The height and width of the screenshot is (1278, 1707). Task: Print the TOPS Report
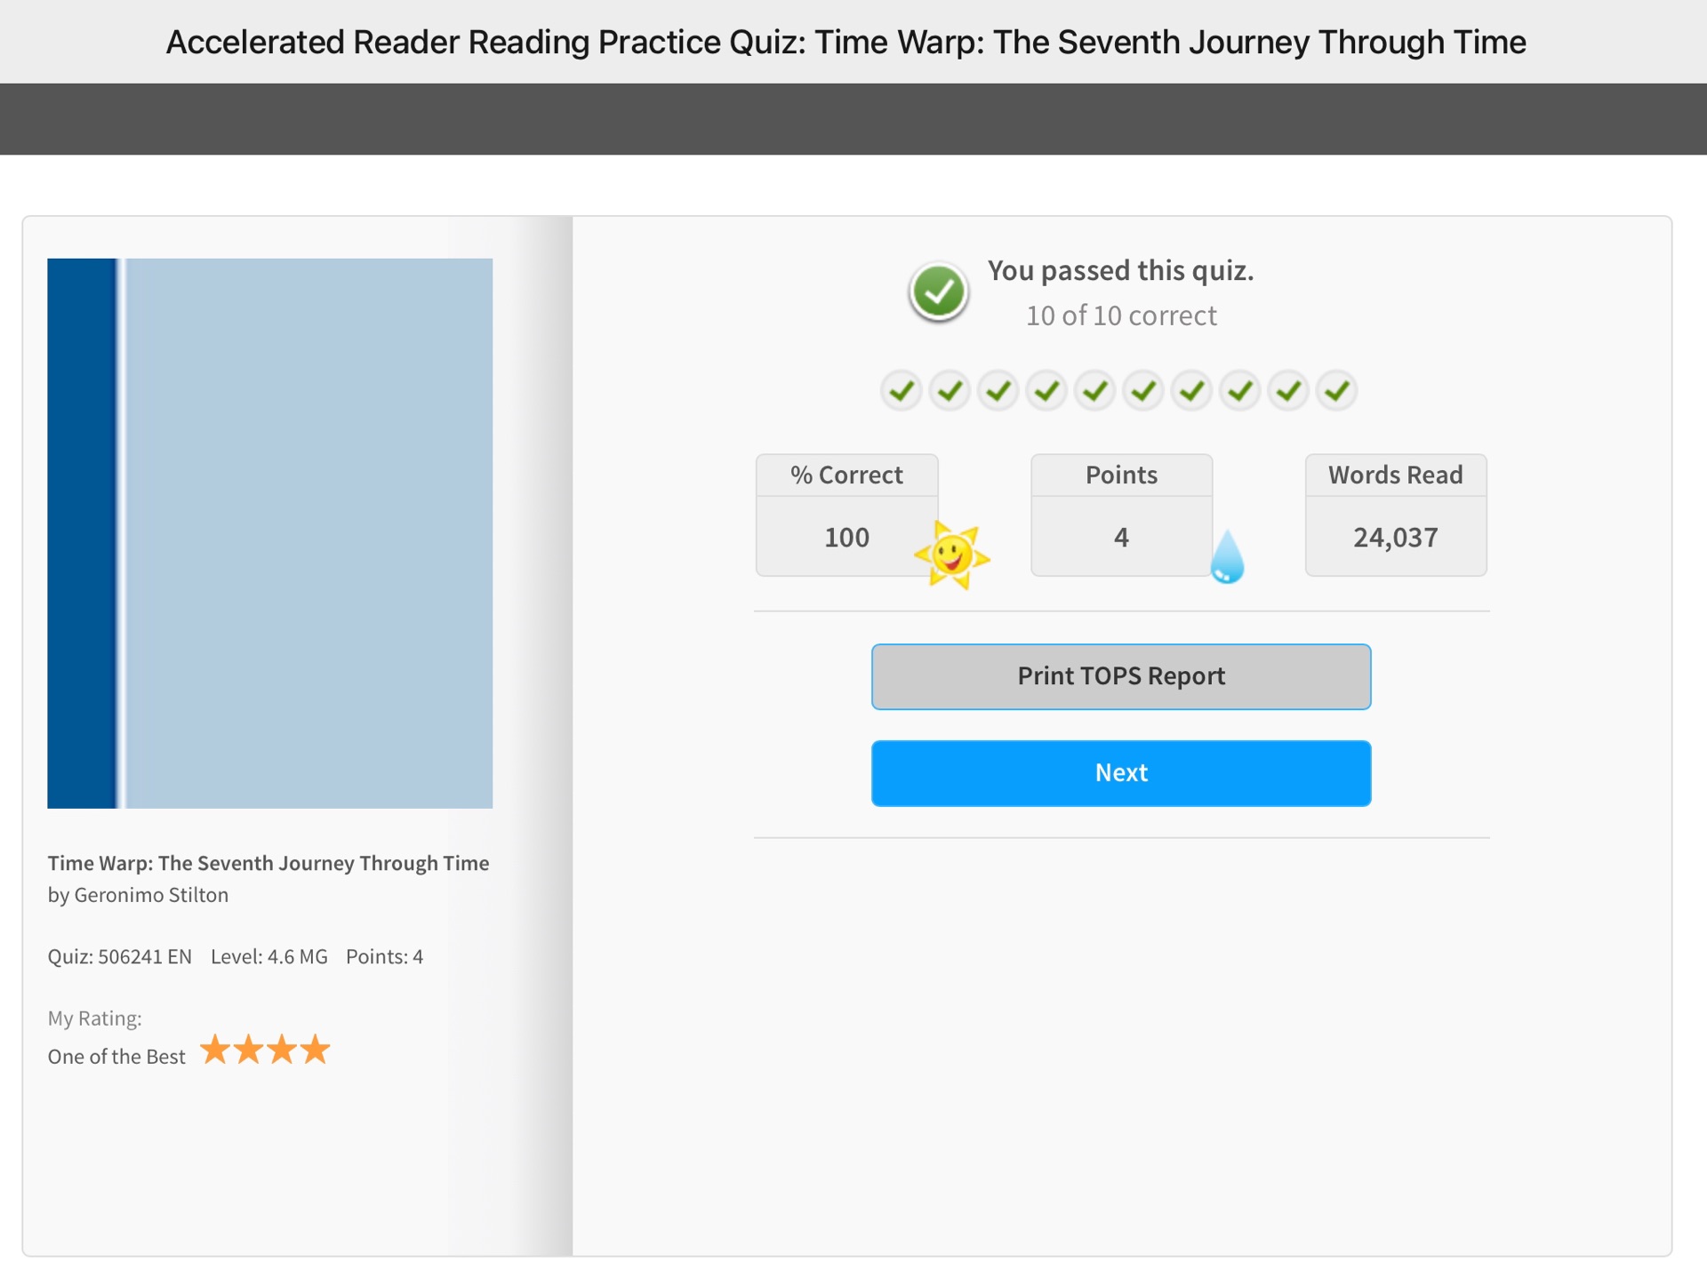click(x=1121, y=676)
